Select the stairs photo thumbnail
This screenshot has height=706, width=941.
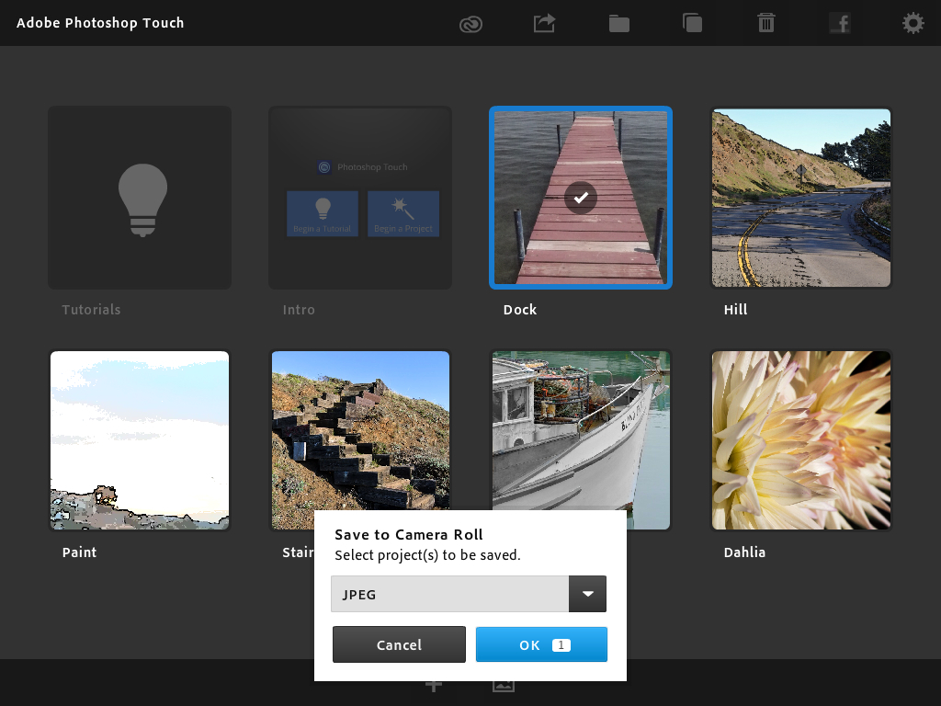360,427
